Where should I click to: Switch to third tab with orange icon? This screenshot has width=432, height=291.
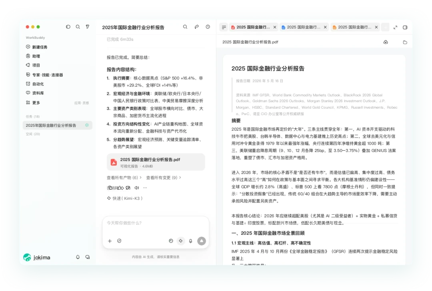click(352, 27)
